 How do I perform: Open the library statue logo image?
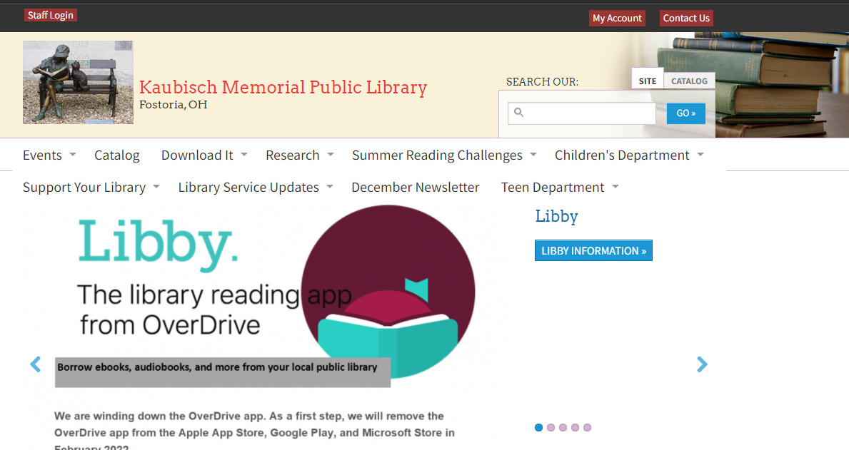click(x=78, y=82)
